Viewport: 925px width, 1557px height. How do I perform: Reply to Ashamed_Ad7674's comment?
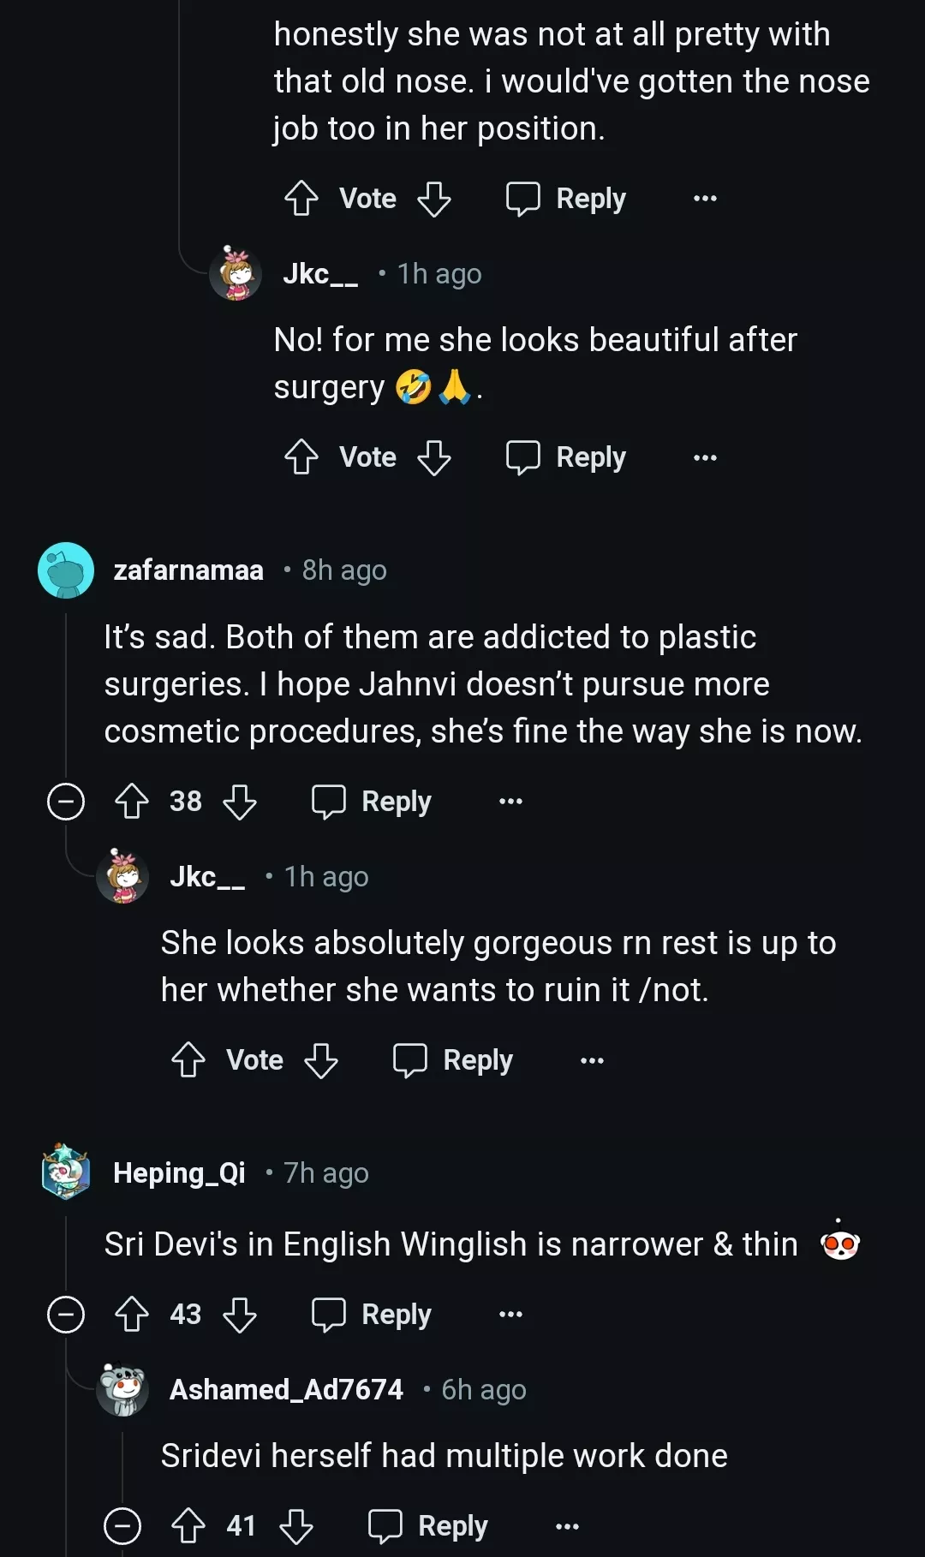point(427,1524)
